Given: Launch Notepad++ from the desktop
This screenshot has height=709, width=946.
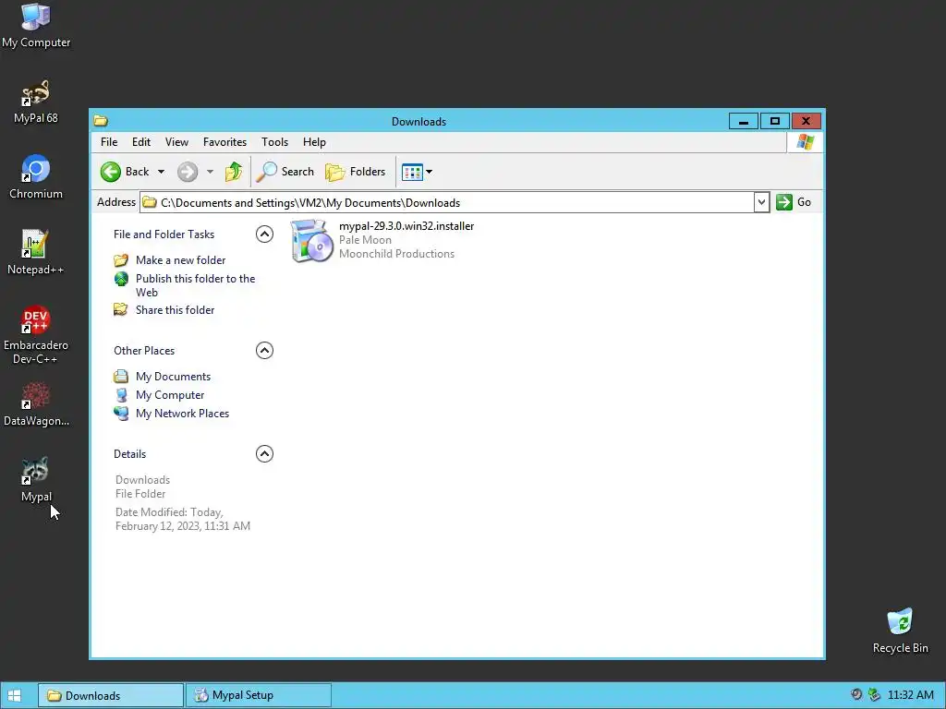Looking at the screenshot, I should tap(36, 253).
